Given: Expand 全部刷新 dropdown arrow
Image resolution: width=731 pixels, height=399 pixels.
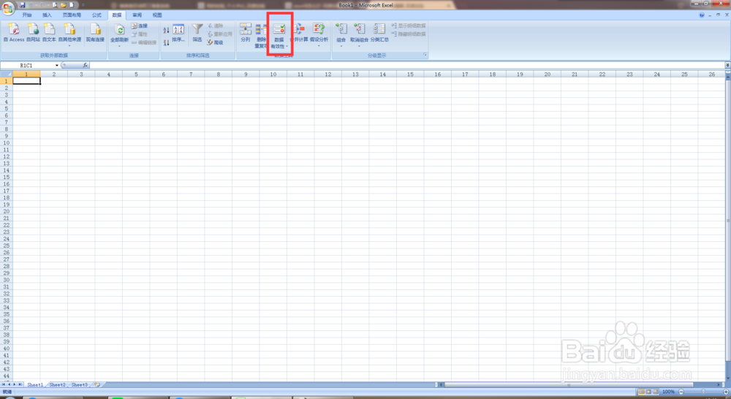Looking at the screenshot, I should [x=119, y=46].
